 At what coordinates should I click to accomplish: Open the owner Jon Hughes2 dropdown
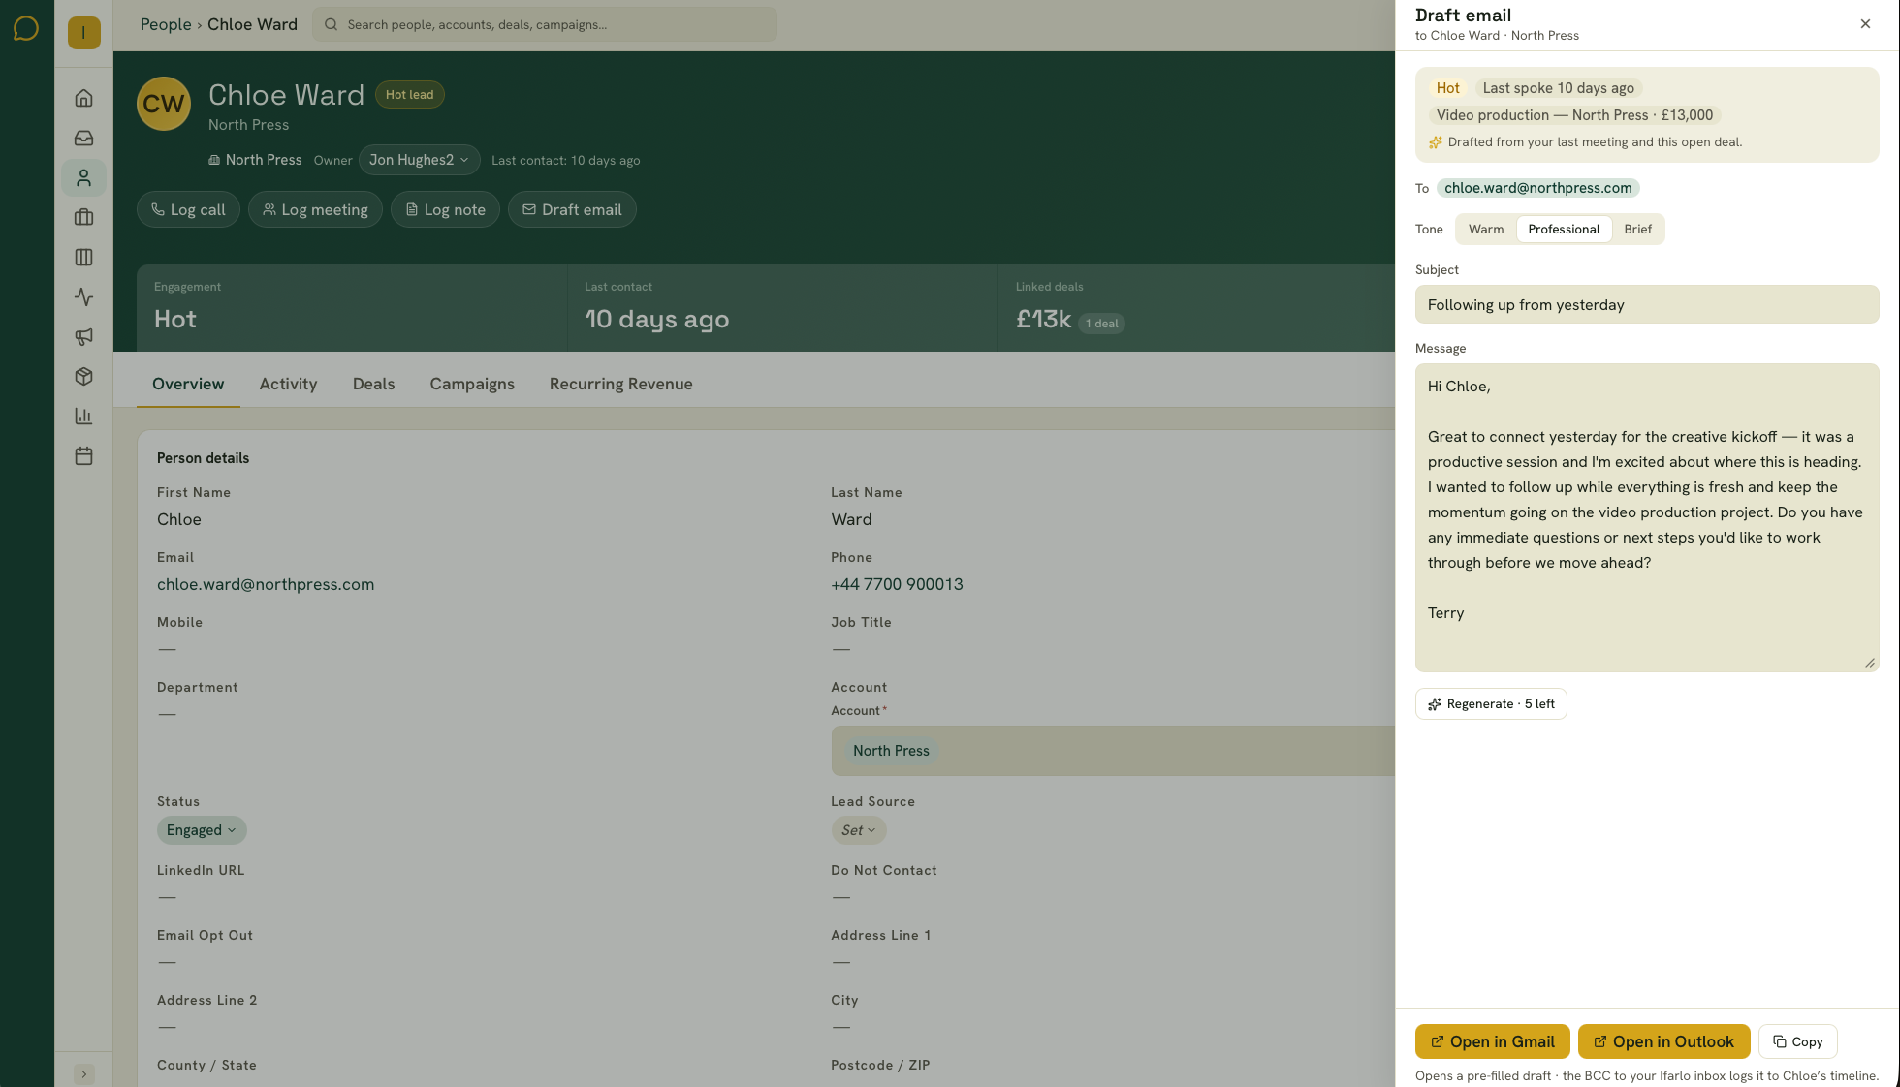(x=419, y=160)
